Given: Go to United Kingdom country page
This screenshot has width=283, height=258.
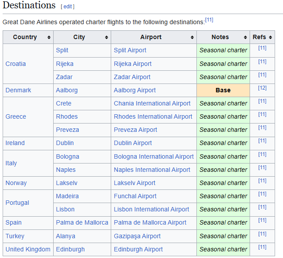Looking at the screenshot, I should pos(28,249).
